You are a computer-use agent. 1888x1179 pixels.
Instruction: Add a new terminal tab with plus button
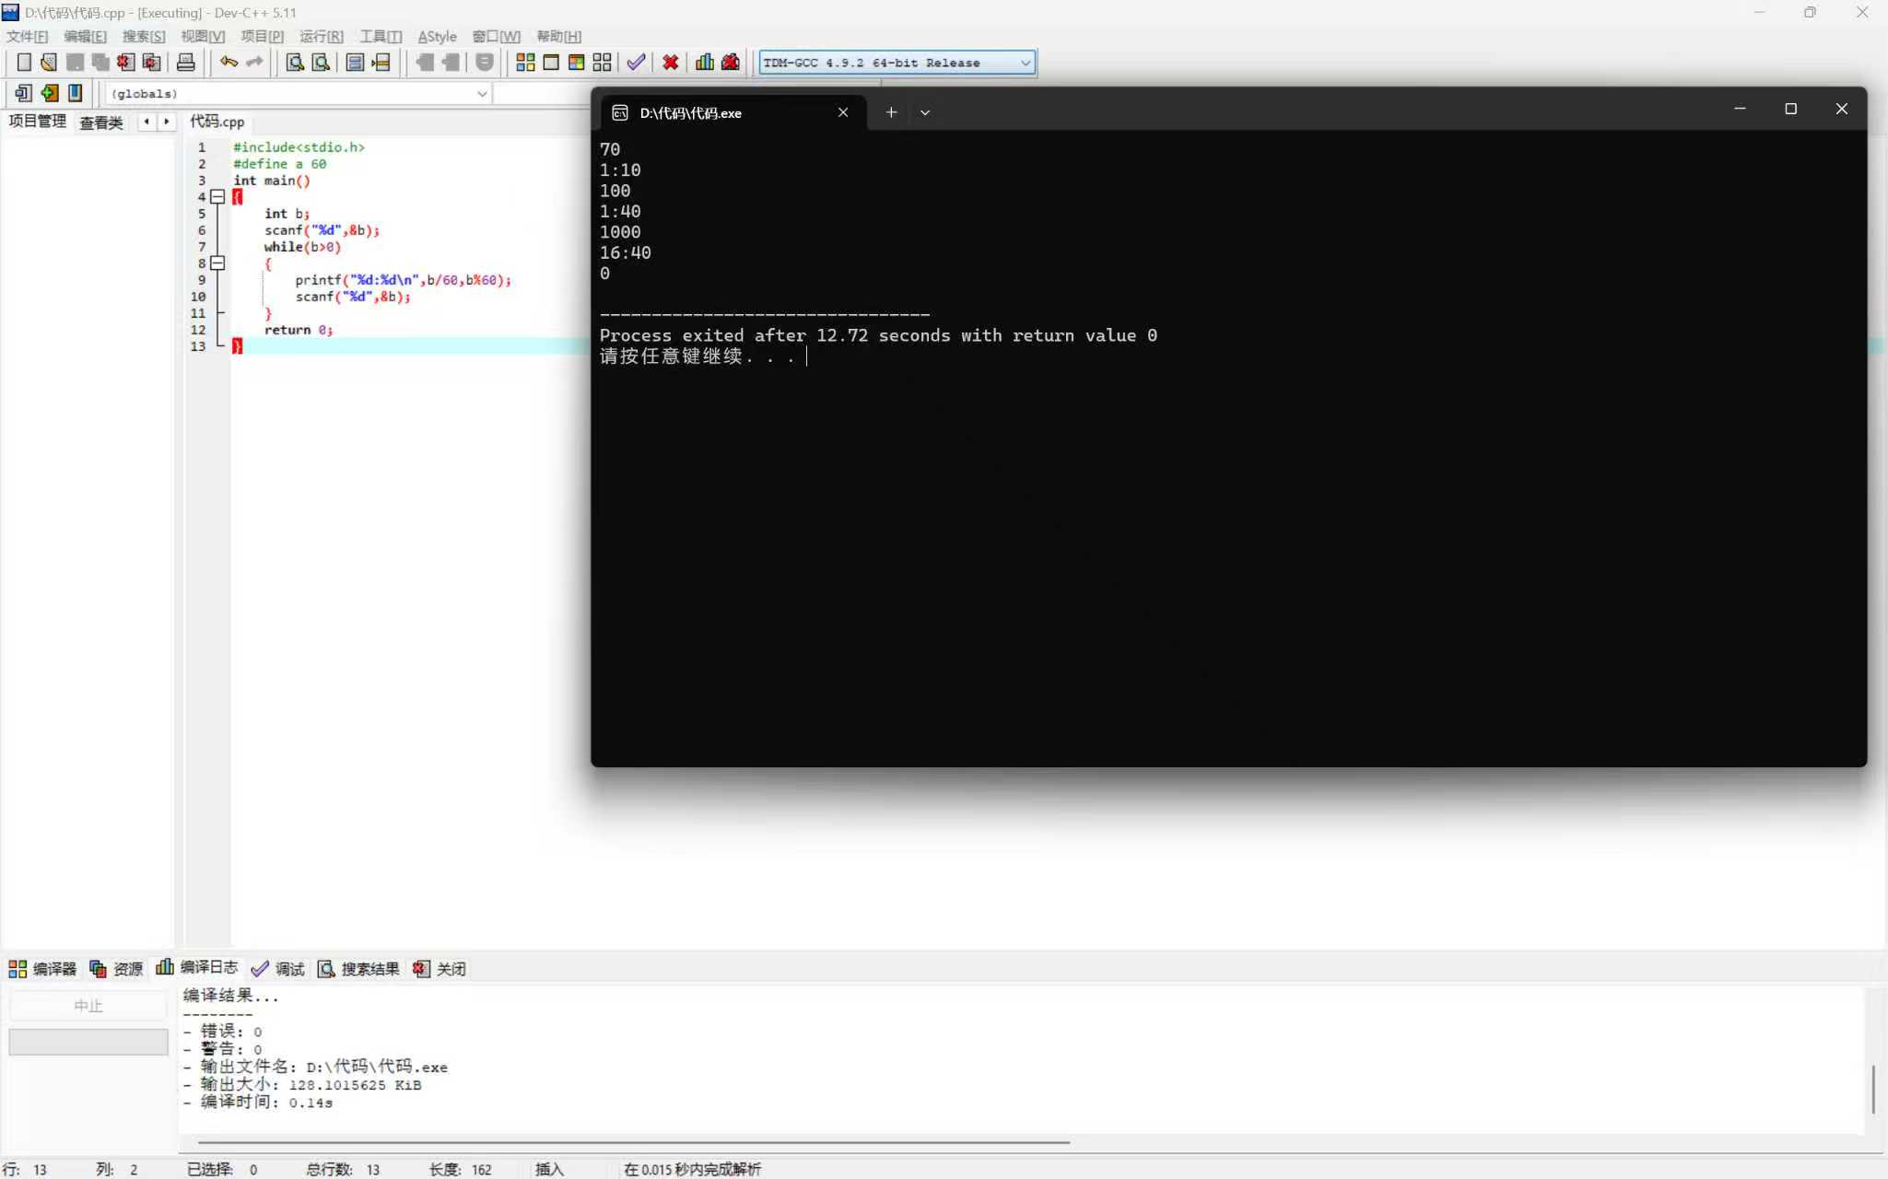coord(891,112)
